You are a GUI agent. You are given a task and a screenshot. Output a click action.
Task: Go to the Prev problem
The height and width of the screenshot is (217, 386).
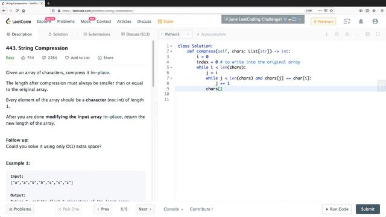(103, 209)
